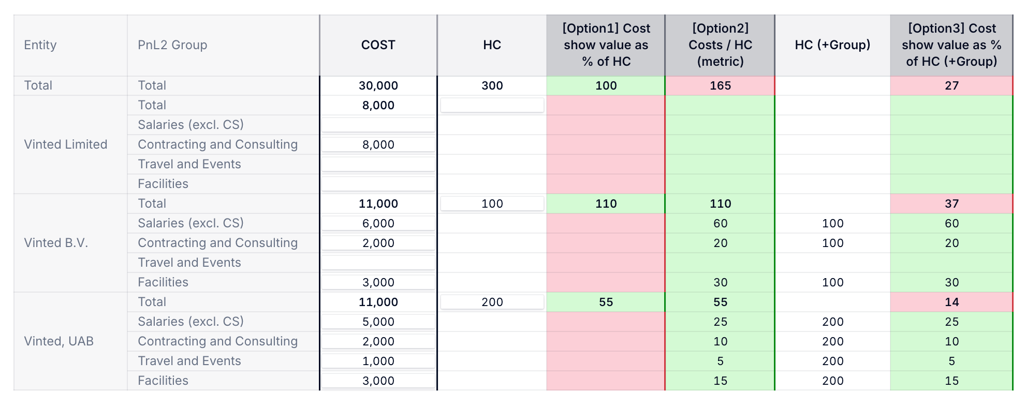Image resolution: width=1026 pixels, height=405 pixels.
Task: Click Option3 value 30 for Vinted B.V. Facilities
Action: (x=951, y=282)
